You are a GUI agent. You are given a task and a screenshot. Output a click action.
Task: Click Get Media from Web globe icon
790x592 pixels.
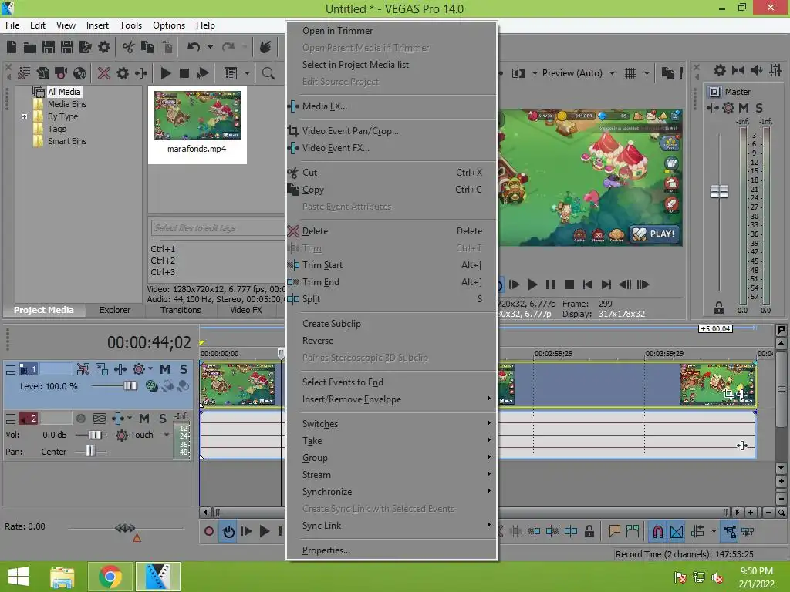(x=79, y=73)
